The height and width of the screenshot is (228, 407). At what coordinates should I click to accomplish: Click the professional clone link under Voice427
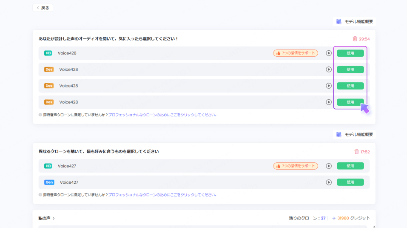162,195
